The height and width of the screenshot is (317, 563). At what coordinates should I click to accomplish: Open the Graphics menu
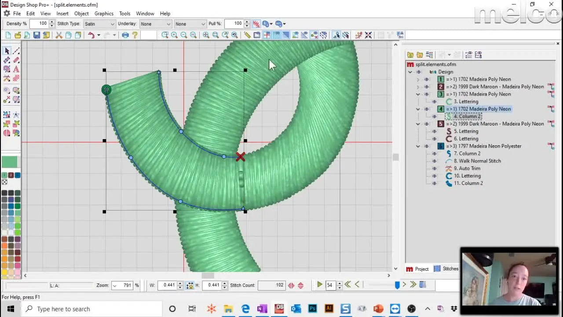104,13
